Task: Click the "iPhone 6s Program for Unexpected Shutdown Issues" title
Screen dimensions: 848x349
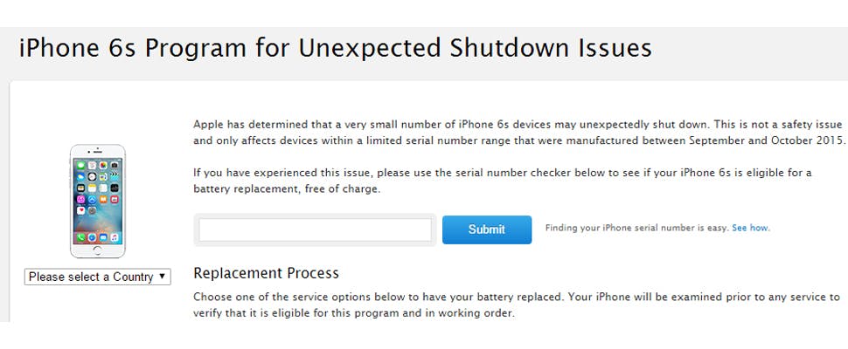Action: point(335,47)
